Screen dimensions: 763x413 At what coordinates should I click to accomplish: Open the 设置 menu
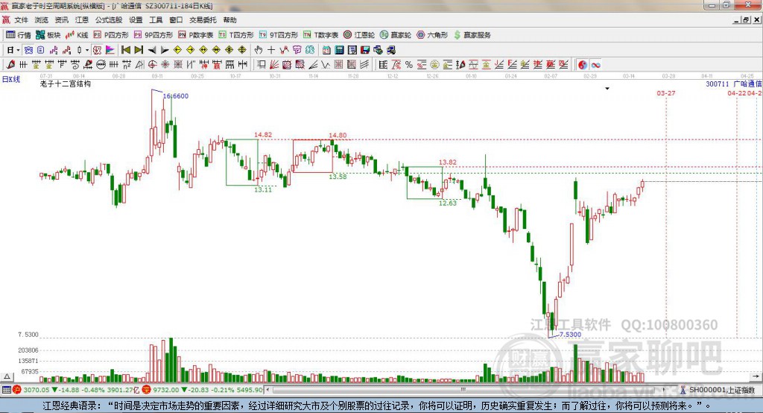coord(136,20)
